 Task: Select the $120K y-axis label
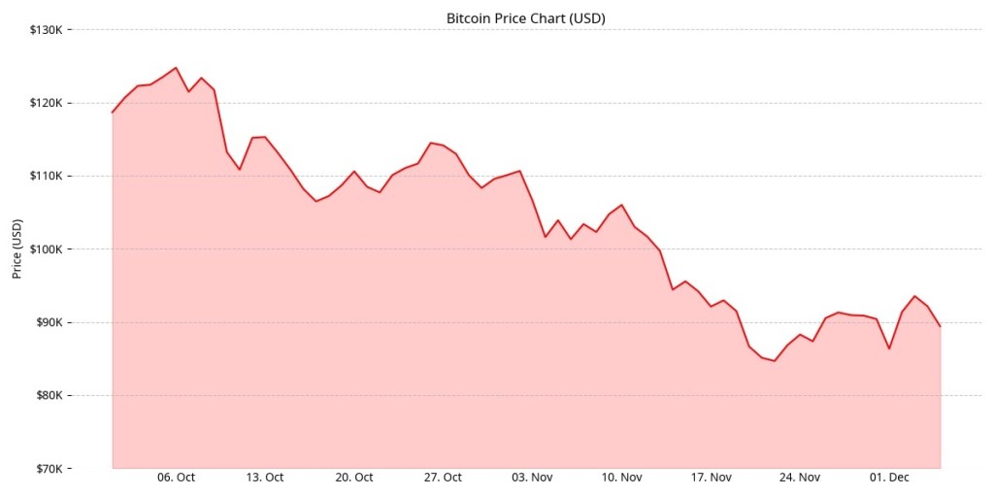[47, 103]
